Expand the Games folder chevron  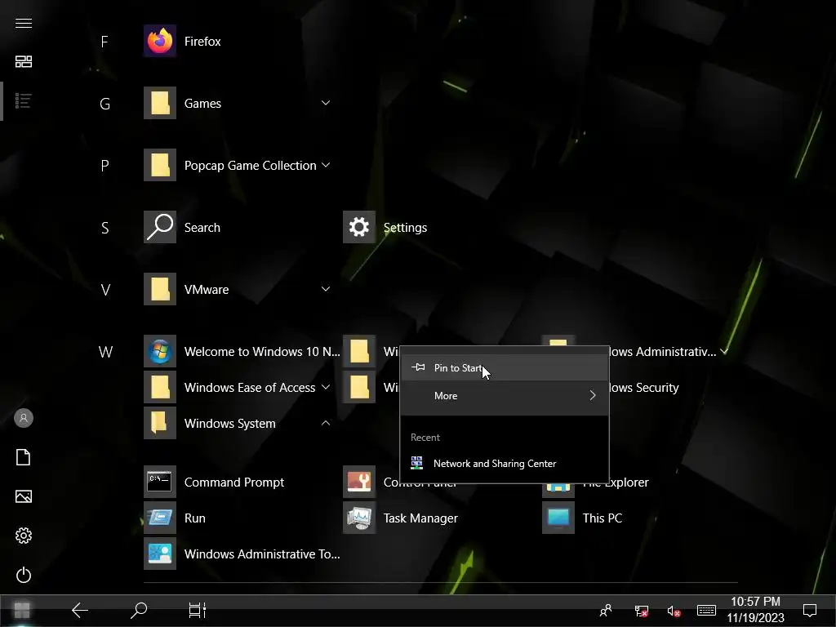point(326,102)
